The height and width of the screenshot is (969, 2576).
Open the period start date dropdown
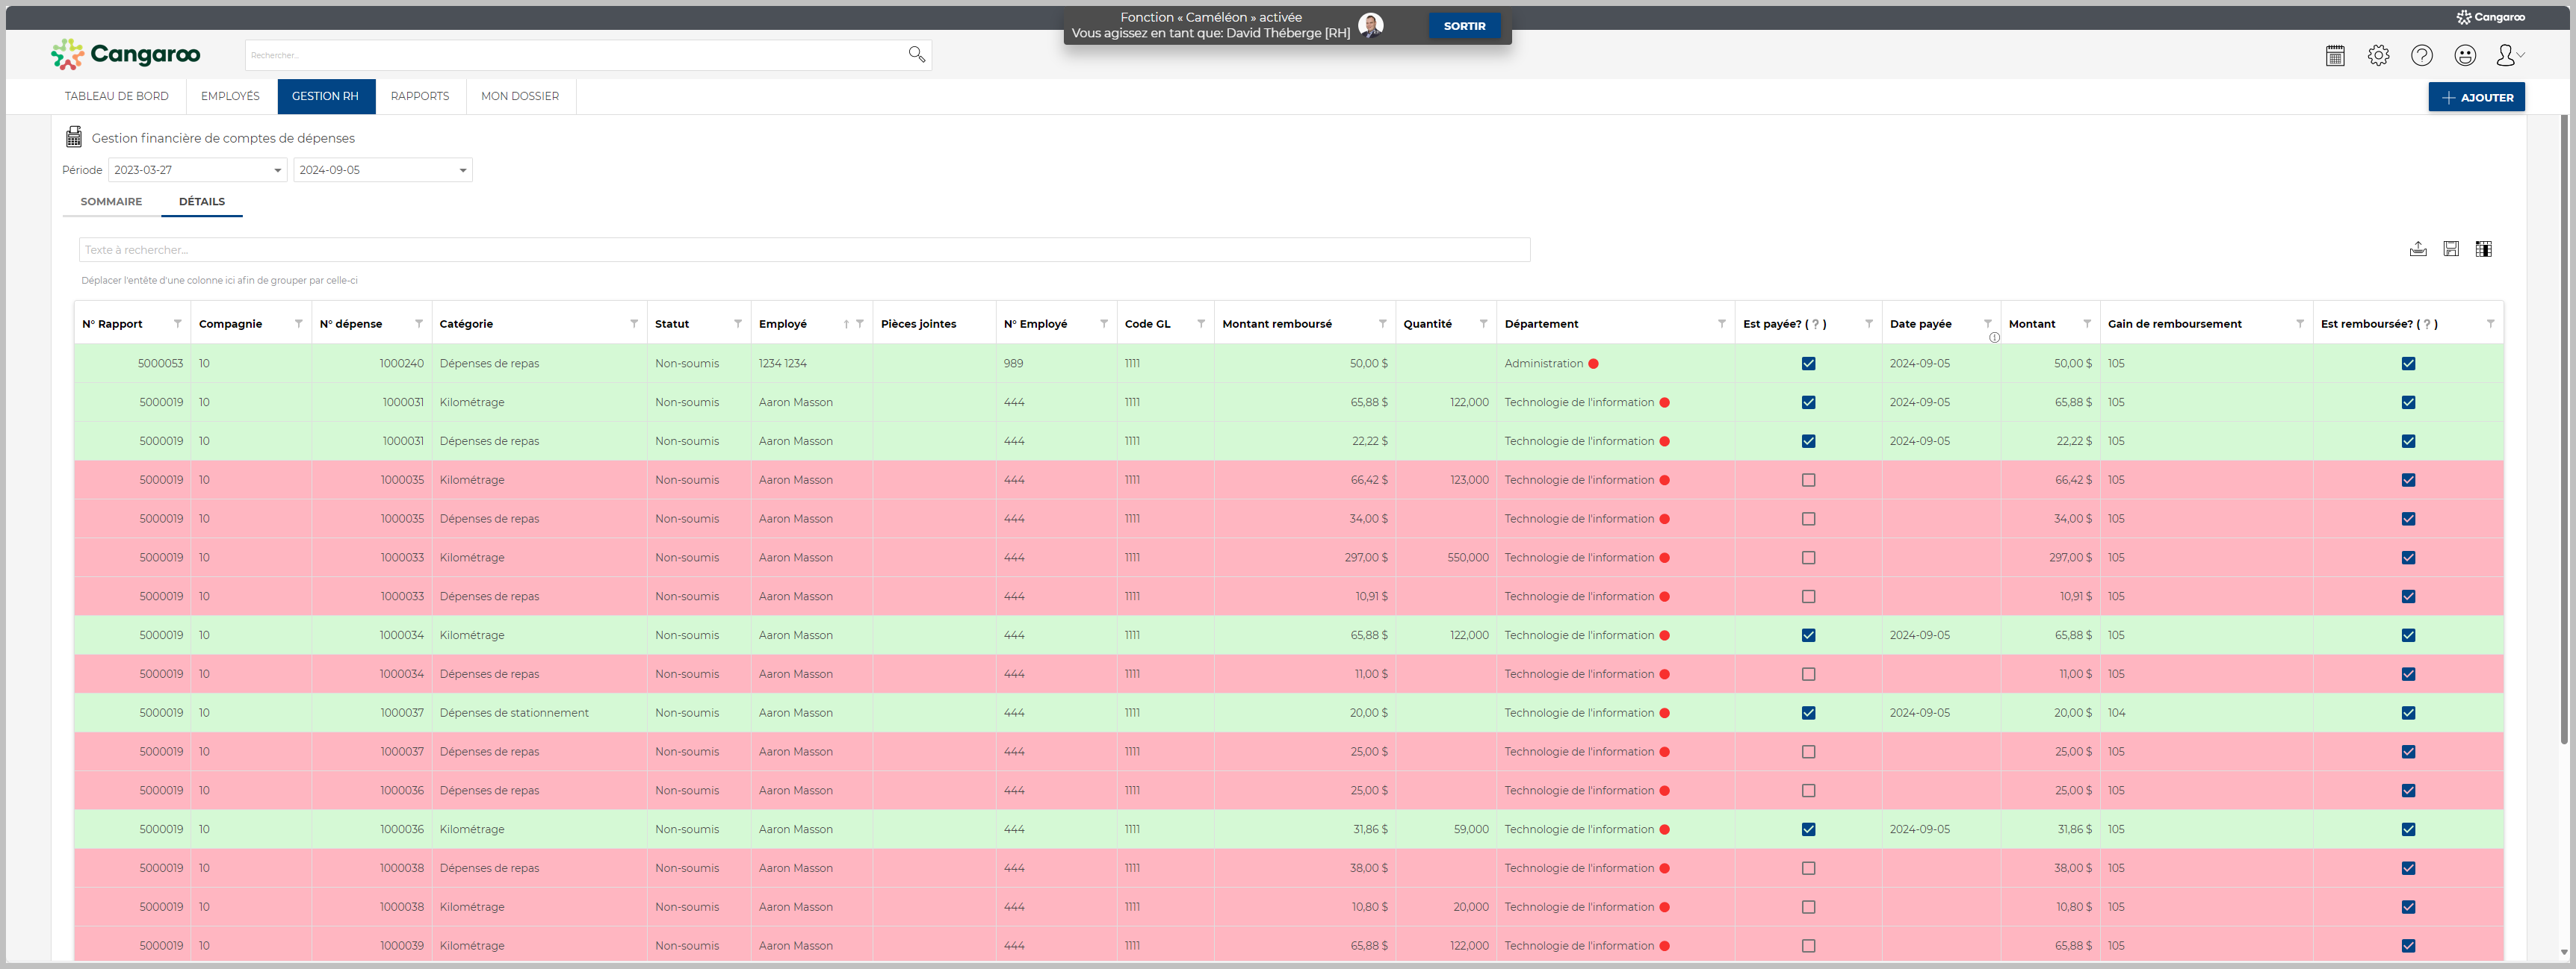point(277,171)
